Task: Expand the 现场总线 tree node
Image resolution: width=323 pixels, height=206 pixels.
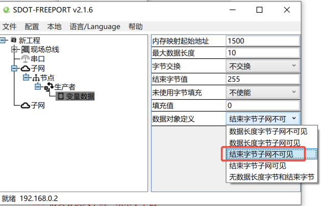Action: [14, 50]
